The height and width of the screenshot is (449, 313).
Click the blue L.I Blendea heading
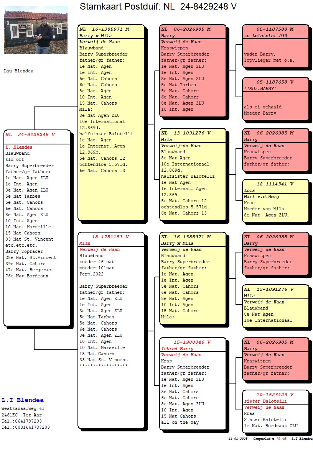tap(23, 400)
